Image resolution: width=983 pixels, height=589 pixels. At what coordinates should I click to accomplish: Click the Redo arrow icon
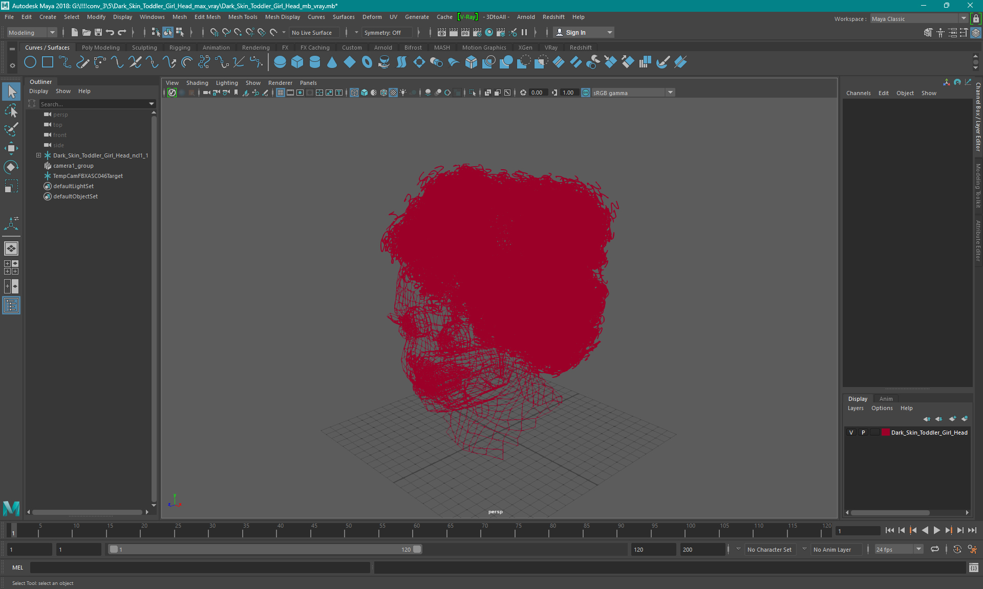122,32
